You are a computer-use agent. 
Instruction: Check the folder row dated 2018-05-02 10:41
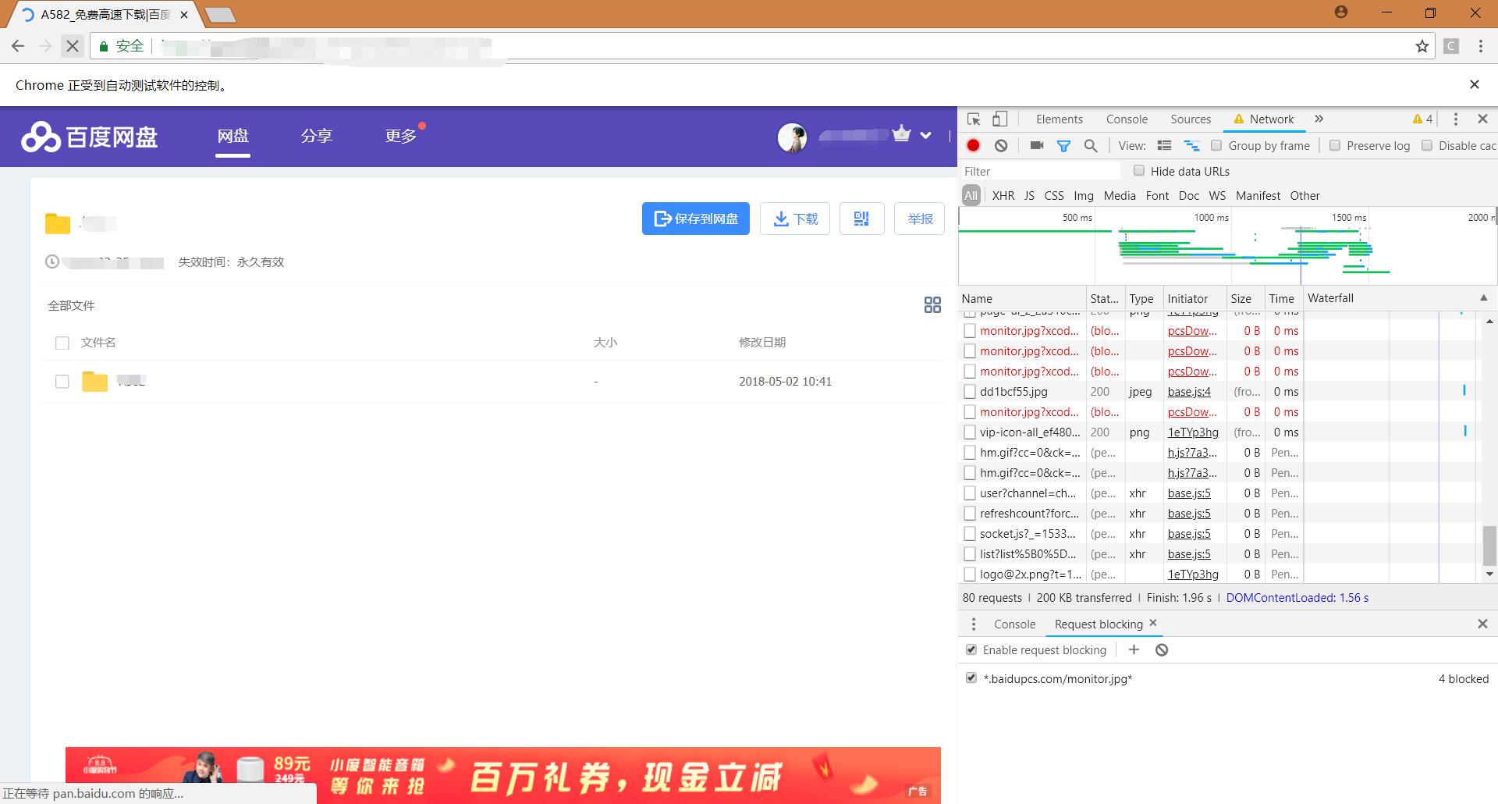pyautogui.click(x=62, y=382)
